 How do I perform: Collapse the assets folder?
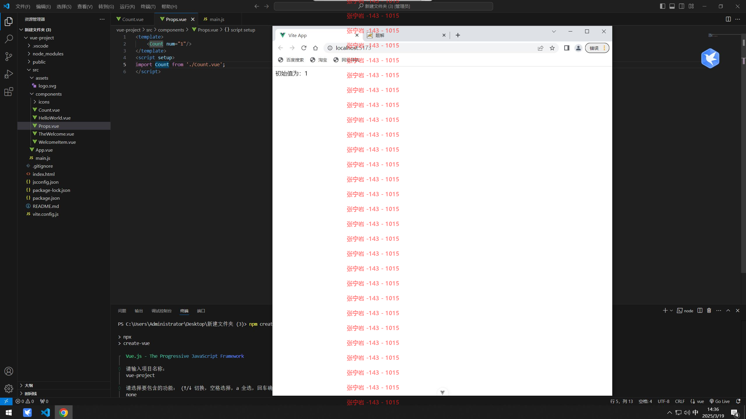tap(42, 78)
